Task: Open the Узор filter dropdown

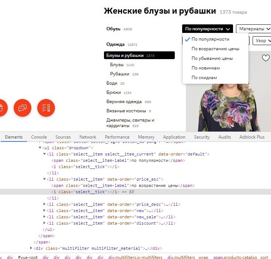Action: [x=262, y=41]
